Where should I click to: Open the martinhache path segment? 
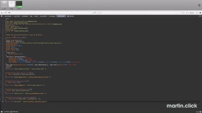click(x=8, y=16)
